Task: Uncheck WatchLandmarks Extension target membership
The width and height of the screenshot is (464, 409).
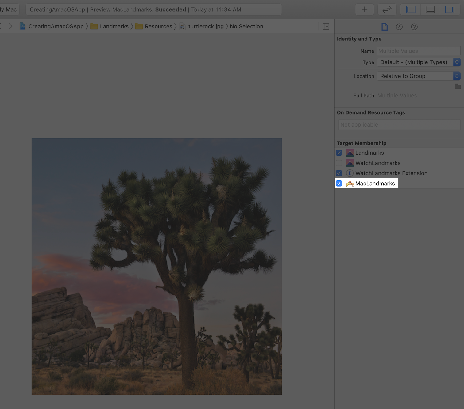Action: click(x=339, y=173)
